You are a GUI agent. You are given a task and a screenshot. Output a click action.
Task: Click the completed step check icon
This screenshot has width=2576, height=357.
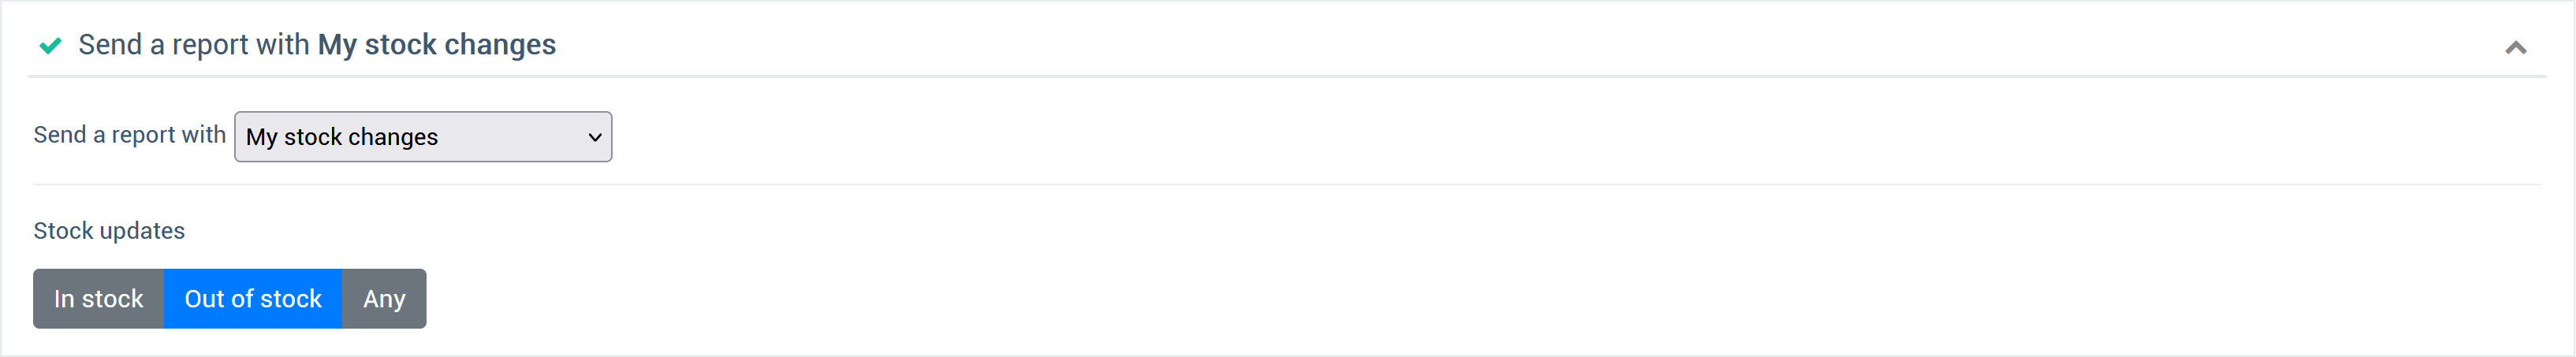(50, 45)
